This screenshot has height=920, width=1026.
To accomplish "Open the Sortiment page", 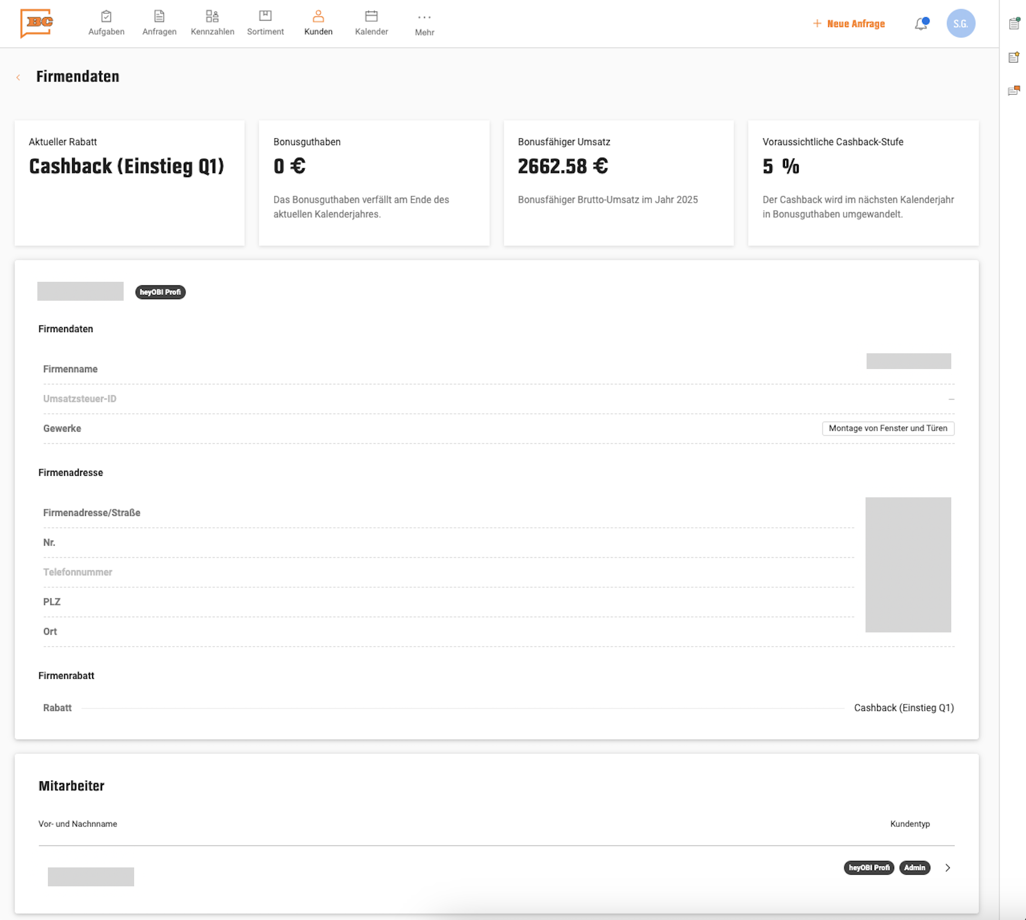I will 265,23.
